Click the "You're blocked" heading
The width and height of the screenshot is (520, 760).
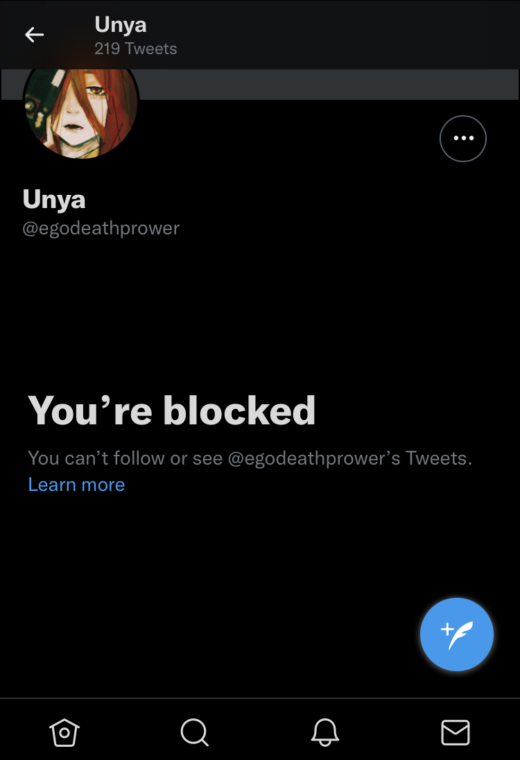(x=171, y=411)
